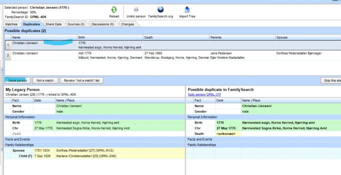Click row number 1 in duplicates list
341x175 pixels.
click(8, 45)
